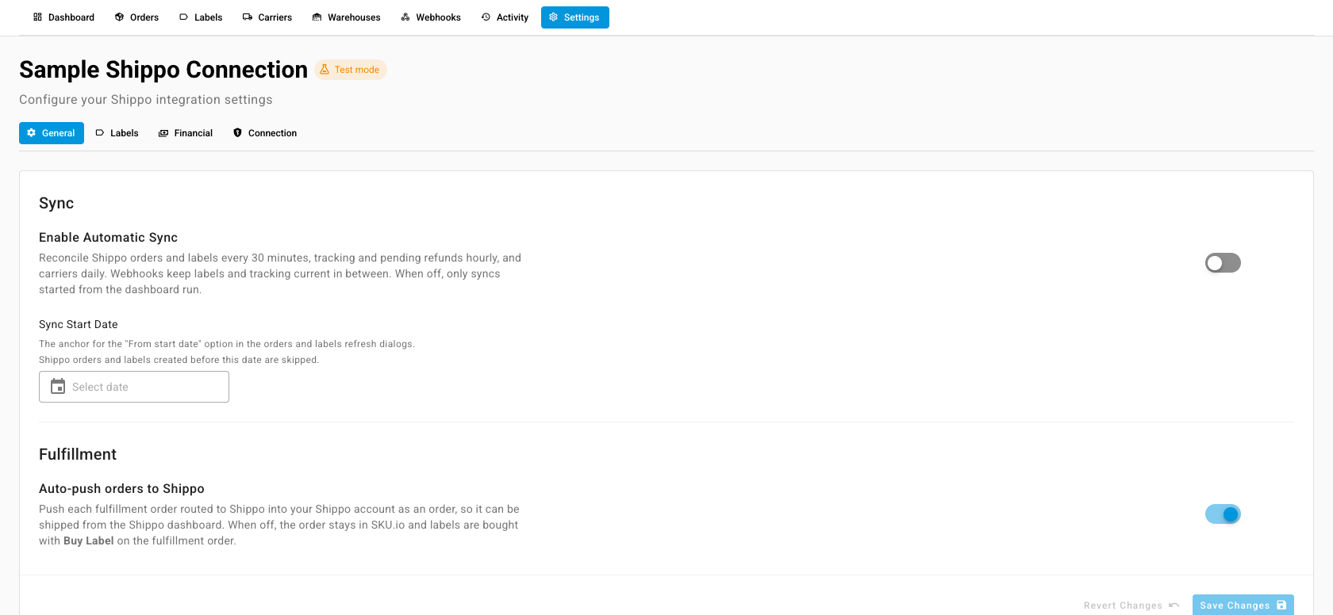Click the Revert Changes button
The image size is (1333, 615).
(x=1131, y=605)
